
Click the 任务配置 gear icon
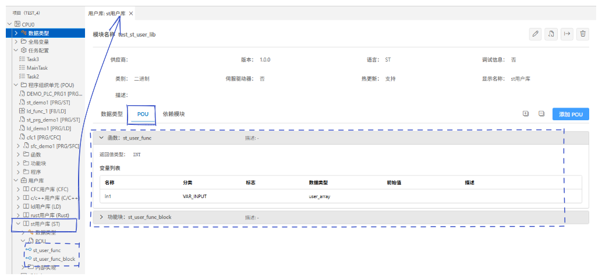pyautogui.click(x=24, y=50)
